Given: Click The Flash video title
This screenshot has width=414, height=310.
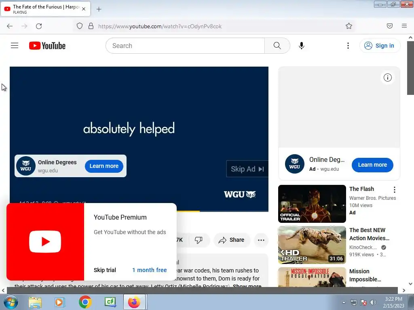Looking at the screenshot, I should click(361, 189).
